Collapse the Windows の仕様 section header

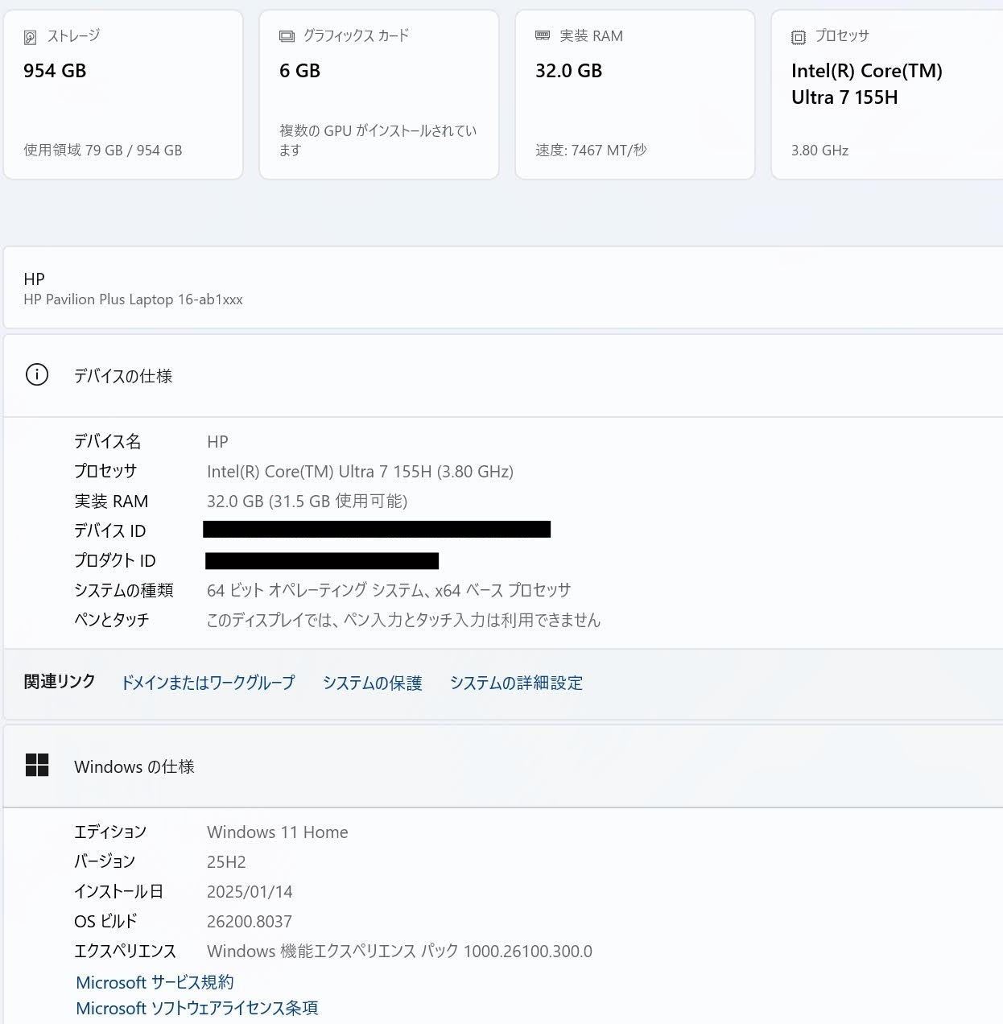(503, 766)
